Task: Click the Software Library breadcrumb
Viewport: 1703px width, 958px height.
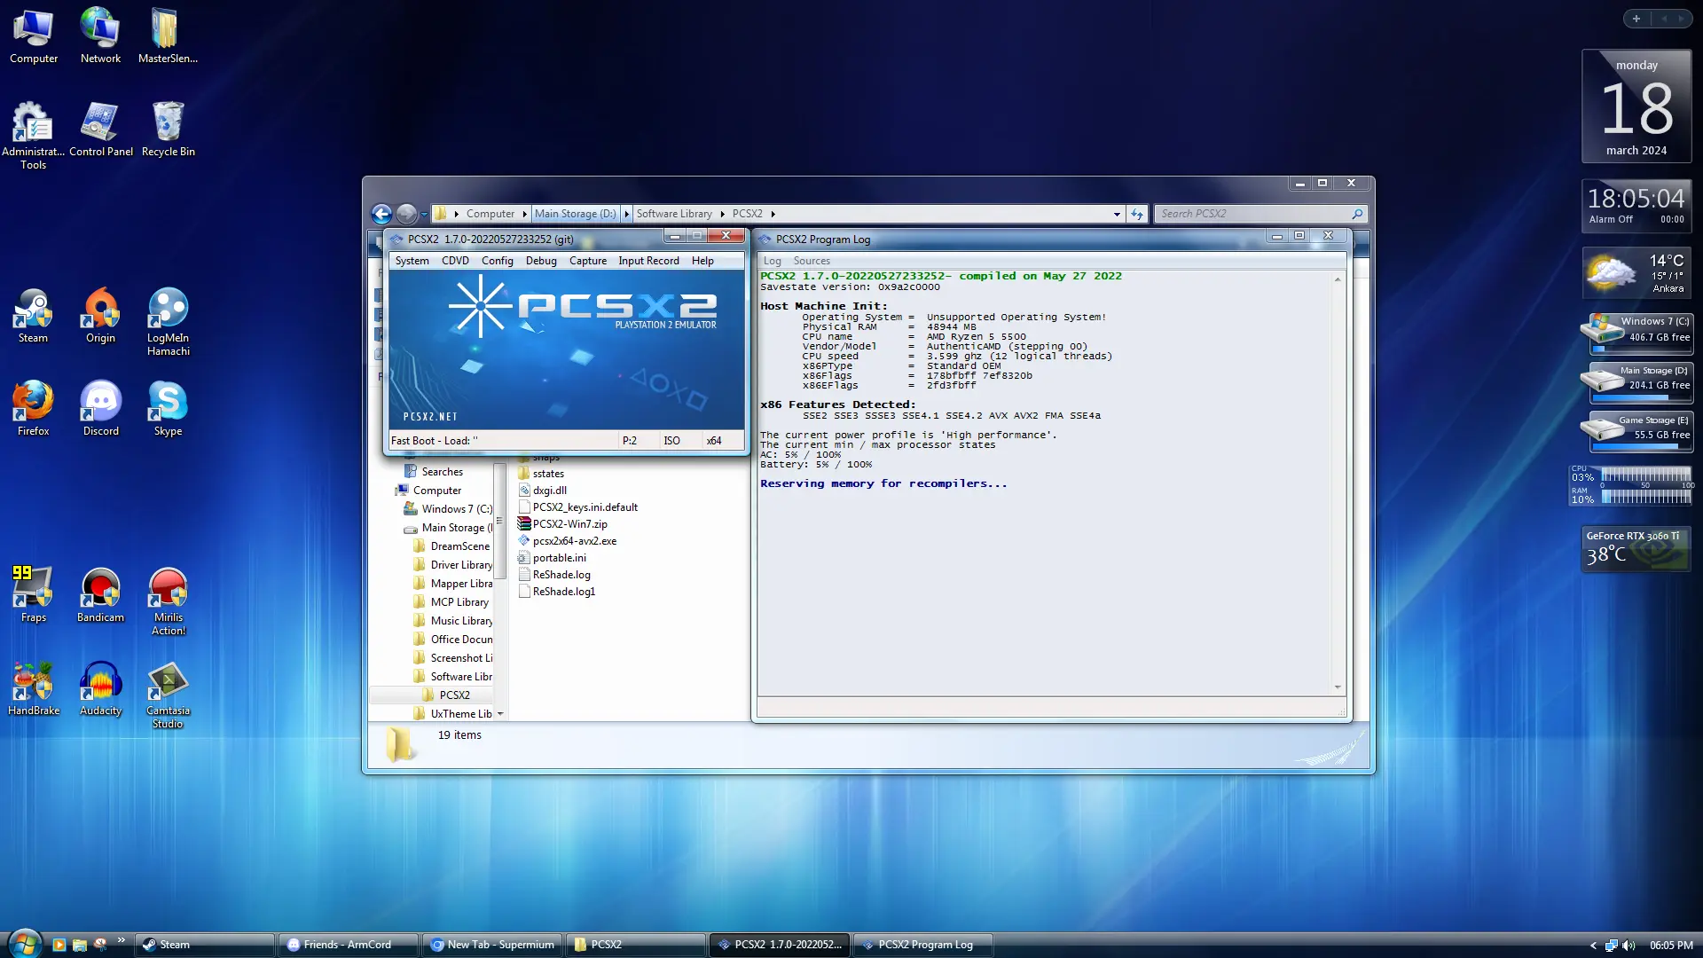Action: coord(674,214)
